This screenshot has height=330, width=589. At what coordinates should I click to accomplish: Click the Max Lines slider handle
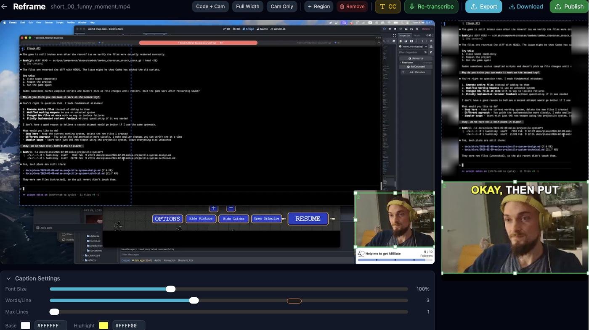[54, 312]
